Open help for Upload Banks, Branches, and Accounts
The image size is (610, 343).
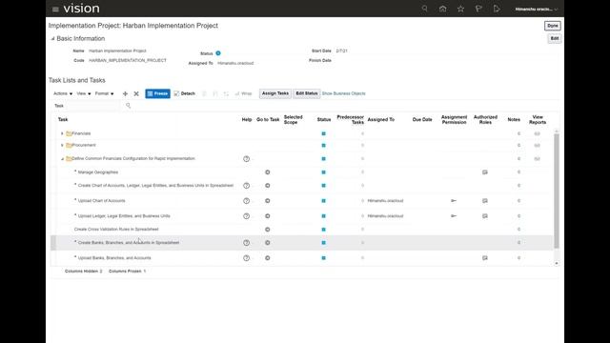pos(246,258)
